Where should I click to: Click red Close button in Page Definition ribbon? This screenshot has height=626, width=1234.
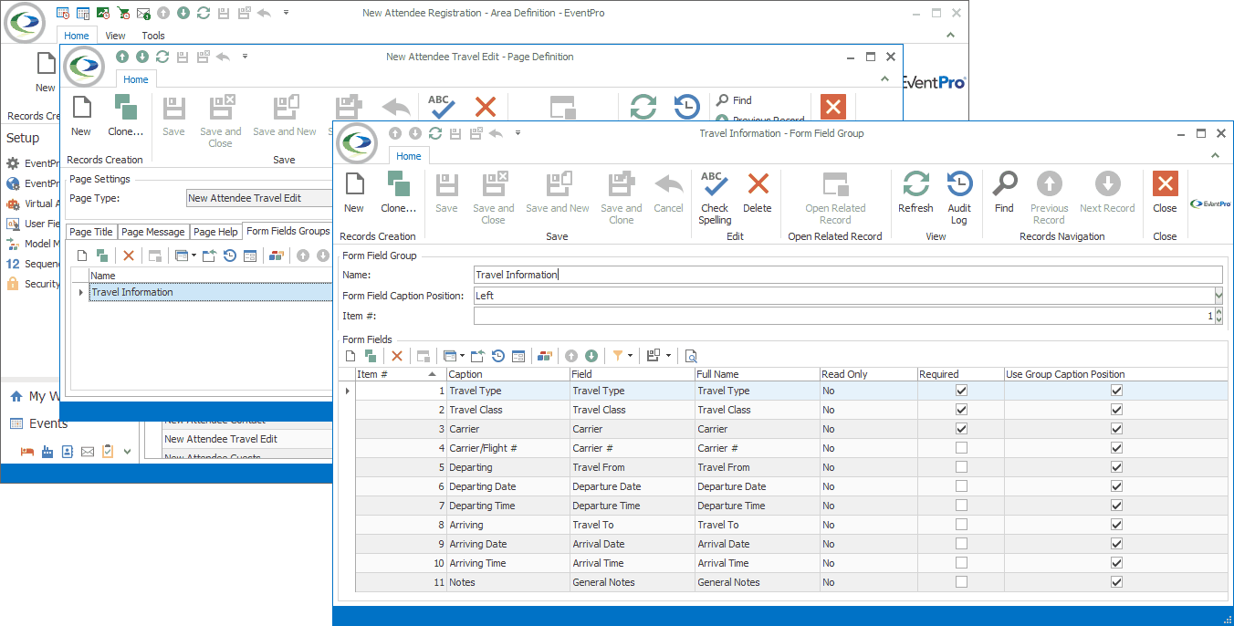click(x=832, y=107)
